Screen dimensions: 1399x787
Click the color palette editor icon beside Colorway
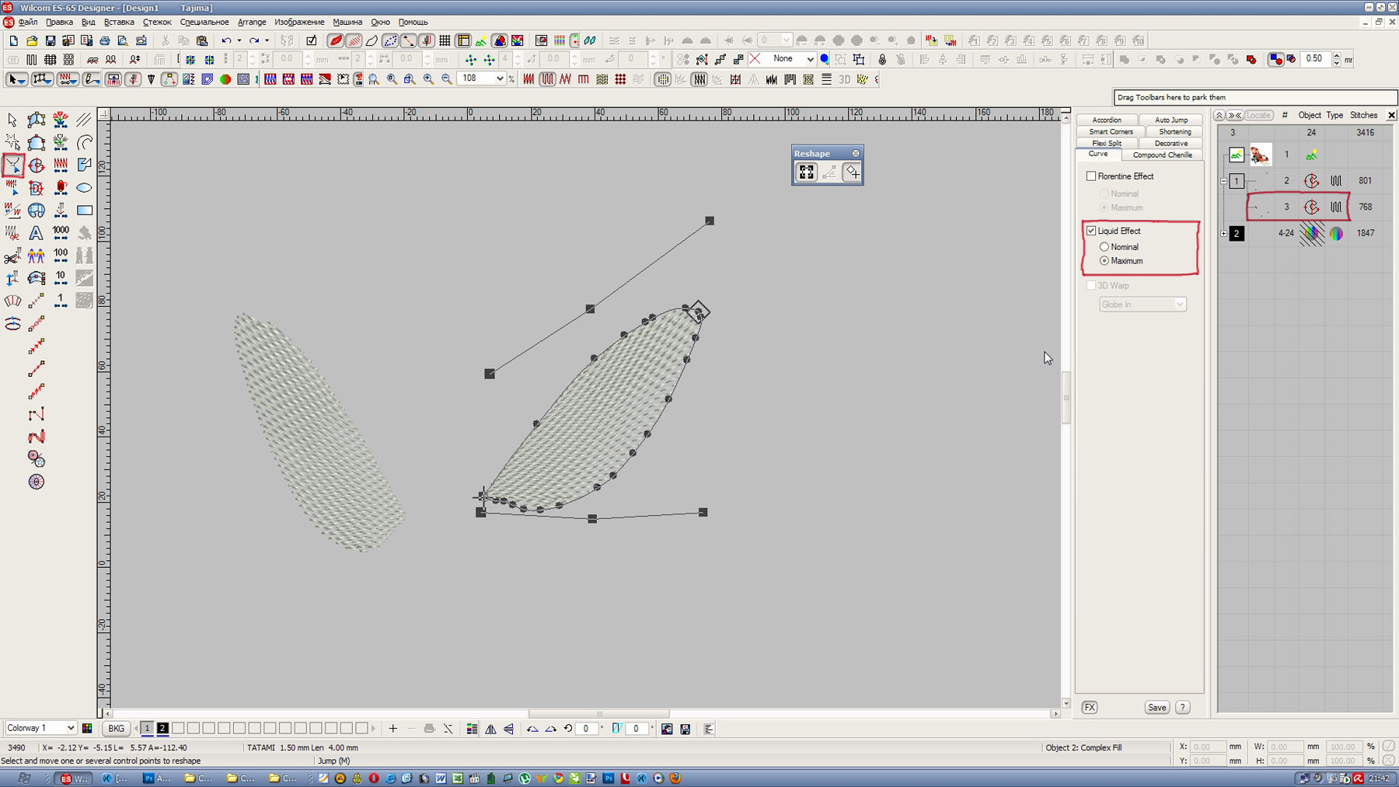(87, 729)
